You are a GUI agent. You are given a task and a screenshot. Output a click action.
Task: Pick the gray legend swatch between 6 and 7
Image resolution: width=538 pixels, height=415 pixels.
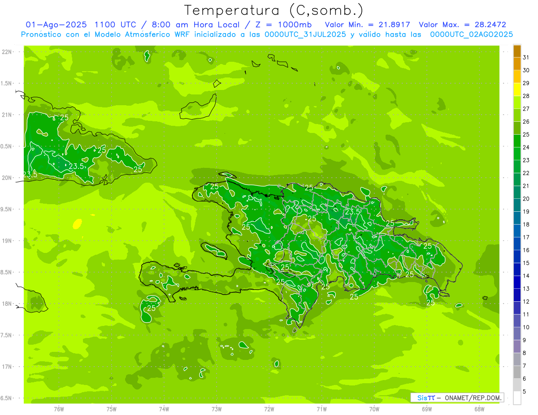point(517,372)
